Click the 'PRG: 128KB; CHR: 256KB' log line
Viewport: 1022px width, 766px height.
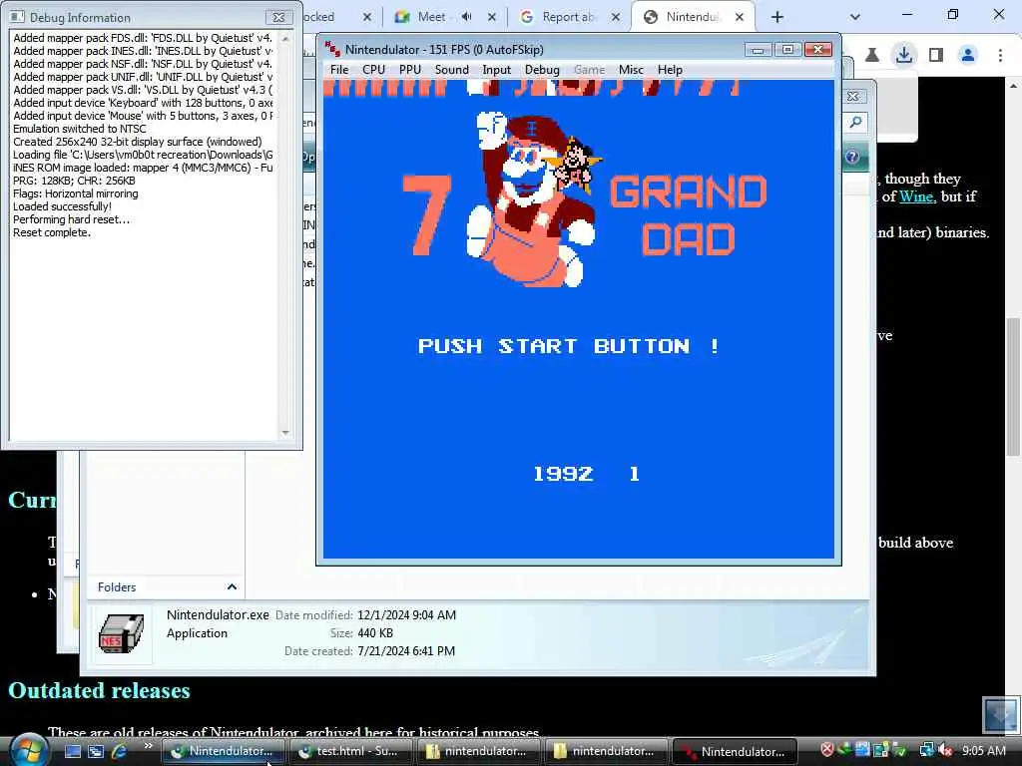tap(74, 181)
